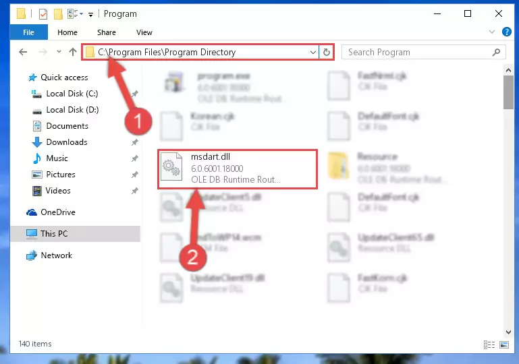The image size is (519, 364).
Task: Click the pin icon beside Pictures
Action: pos(134,175)
